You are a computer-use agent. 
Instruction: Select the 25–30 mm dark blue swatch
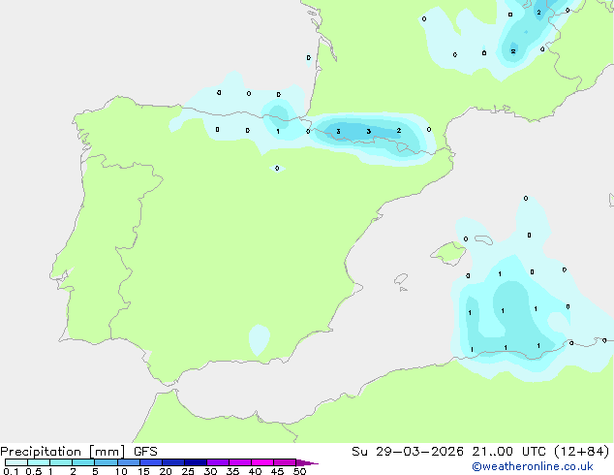tap(196, 462)
